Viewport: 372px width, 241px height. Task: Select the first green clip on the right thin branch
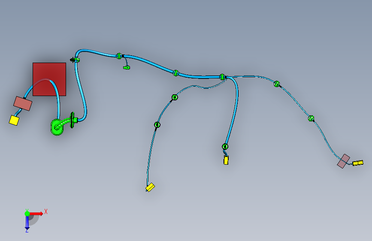(x=277, y=84)
